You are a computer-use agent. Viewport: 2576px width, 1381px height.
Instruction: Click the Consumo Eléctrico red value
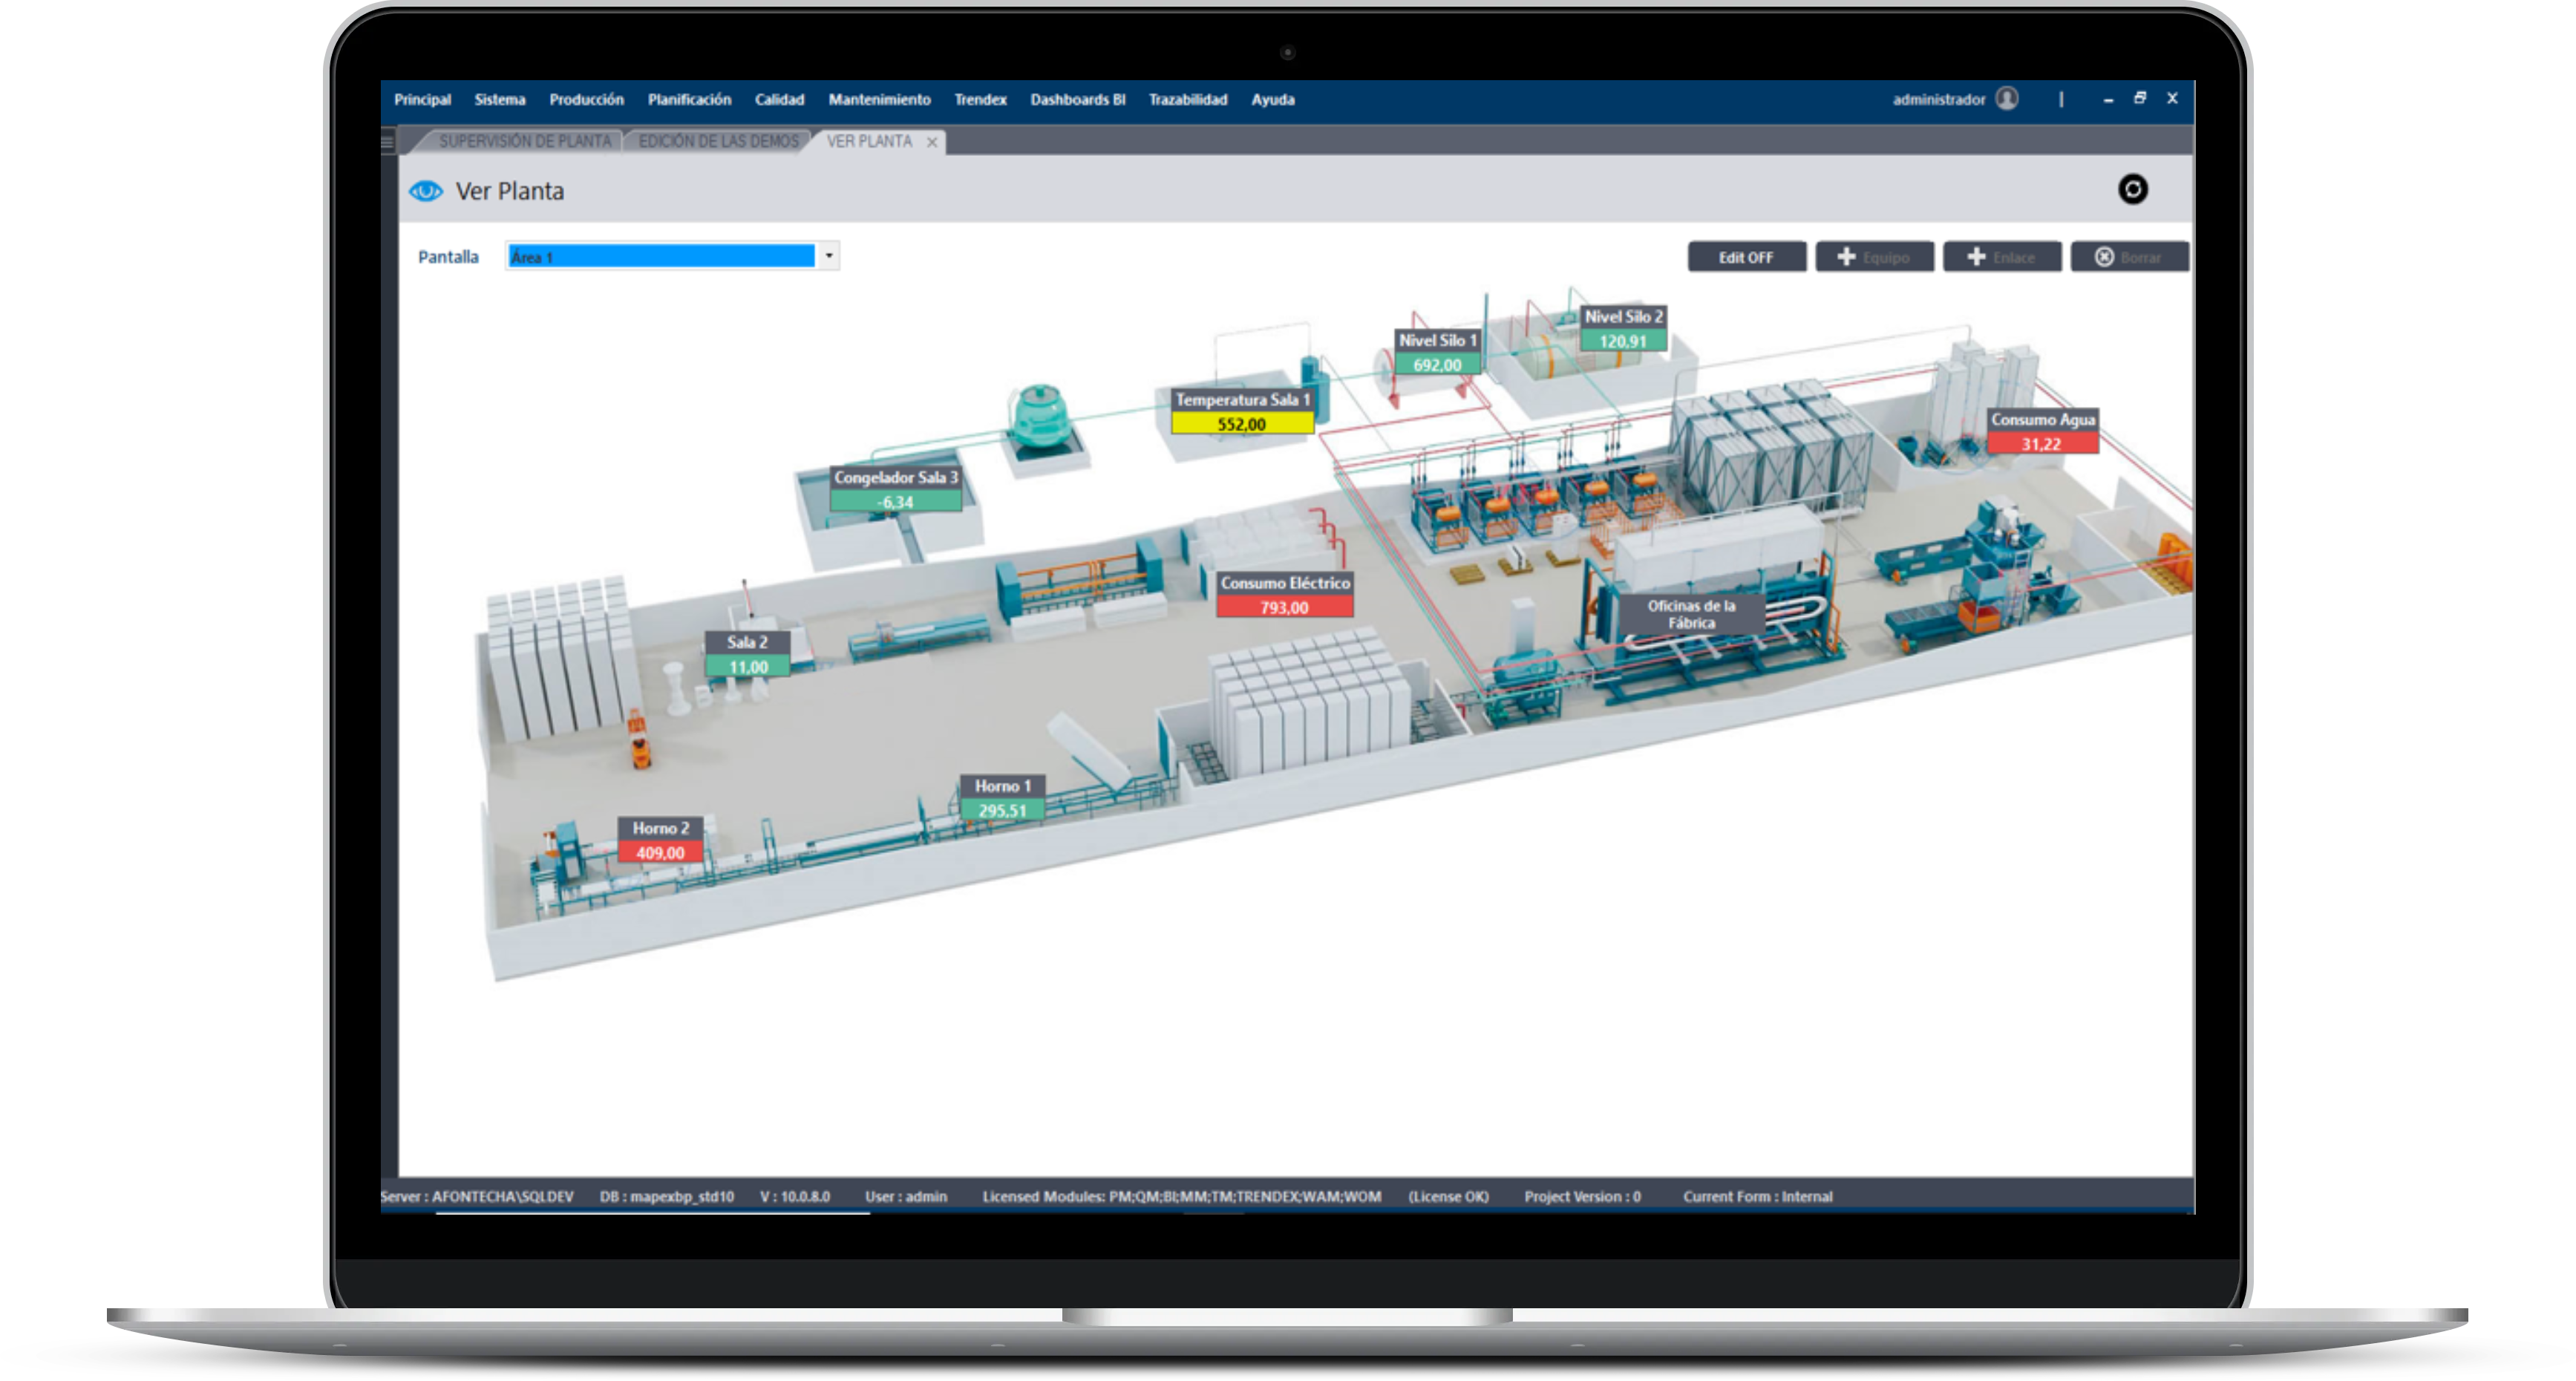(x=1284, y=607)
